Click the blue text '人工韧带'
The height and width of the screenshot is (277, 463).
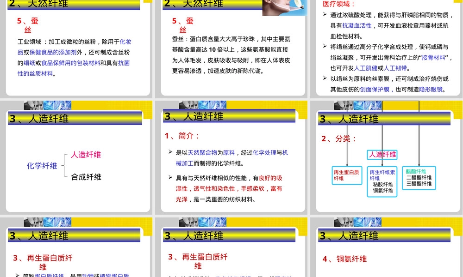tap(395, 68)
